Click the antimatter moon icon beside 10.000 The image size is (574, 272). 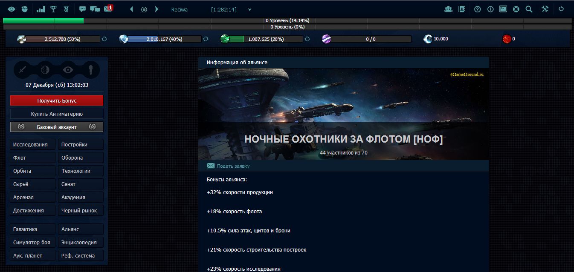(428, 39)
